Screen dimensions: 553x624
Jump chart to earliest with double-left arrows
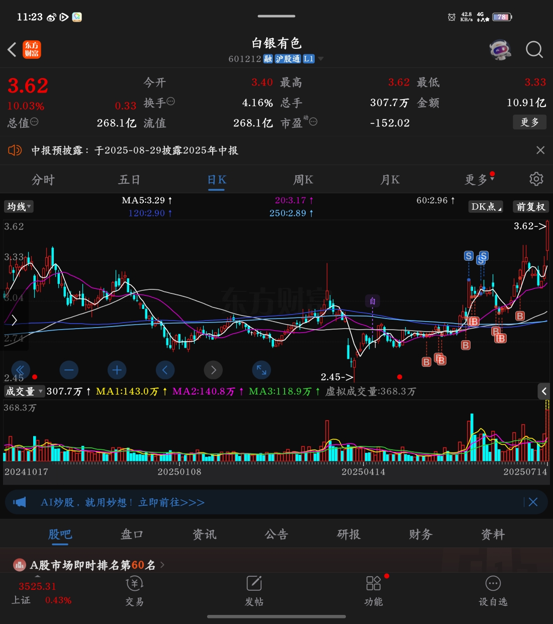click(20, 370)
